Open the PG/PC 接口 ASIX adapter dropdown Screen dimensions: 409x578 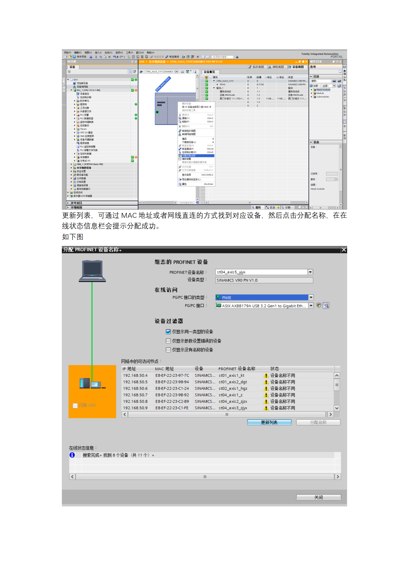click(x=311, y=305)
